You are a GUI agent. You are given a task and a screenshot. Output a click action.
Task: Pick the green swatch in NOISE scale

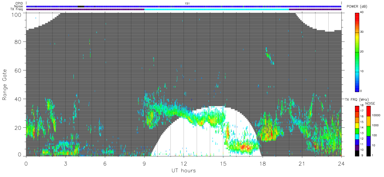pyautogui.click(x=369, y=131)
